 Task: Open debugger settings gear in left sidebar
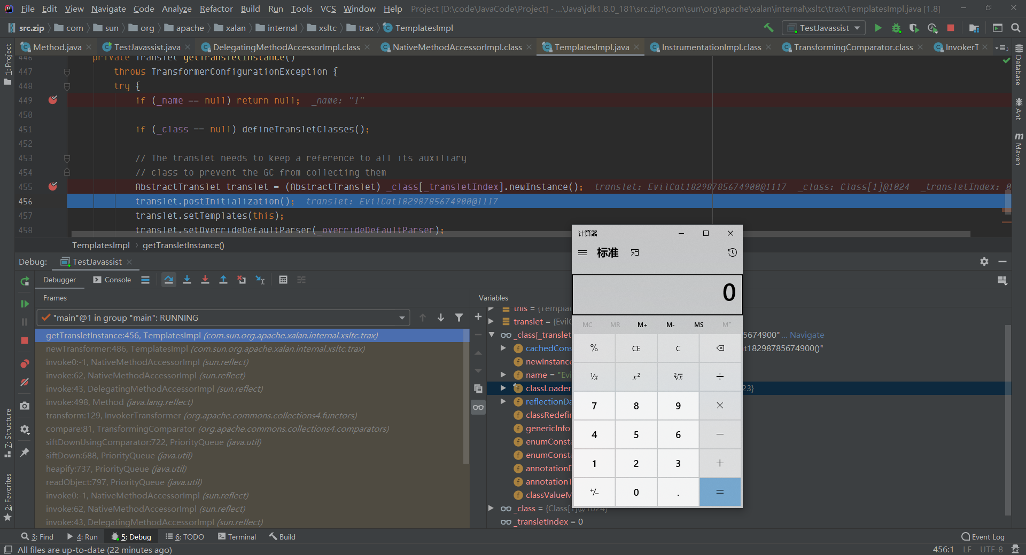click(x=25, y=429)
